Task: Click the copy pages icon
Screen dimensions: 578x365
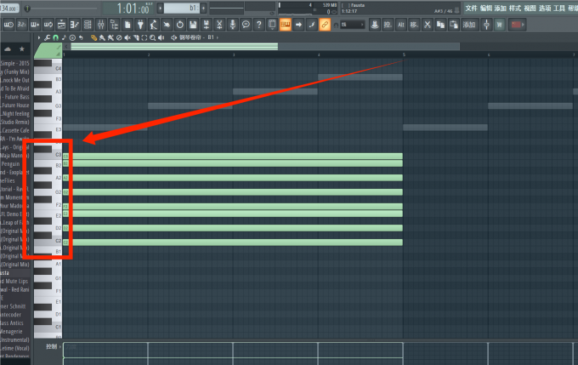Action: (x=440, y=25)
